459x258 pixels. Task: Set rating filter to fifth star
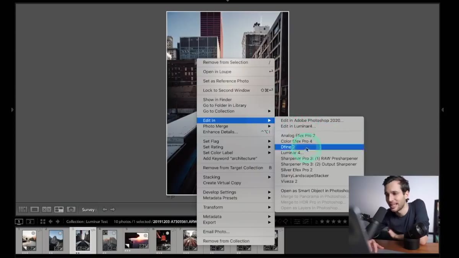click(x=345, y=221)
